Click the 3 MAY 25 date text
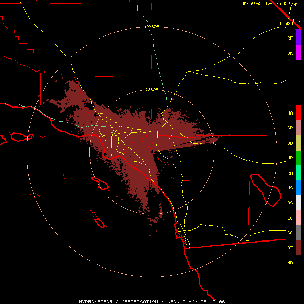 pos(195,302)
